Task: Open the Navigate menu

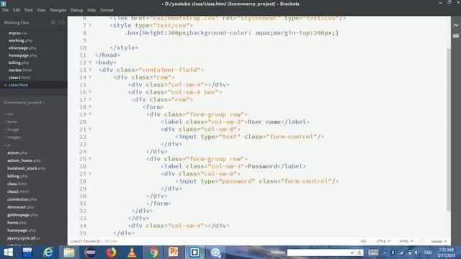Action: [58, 10]
